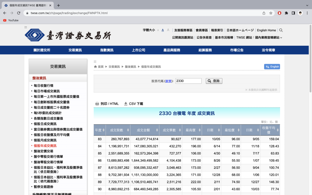Open the red Opera-style extension icon

(x=280, y=13)
